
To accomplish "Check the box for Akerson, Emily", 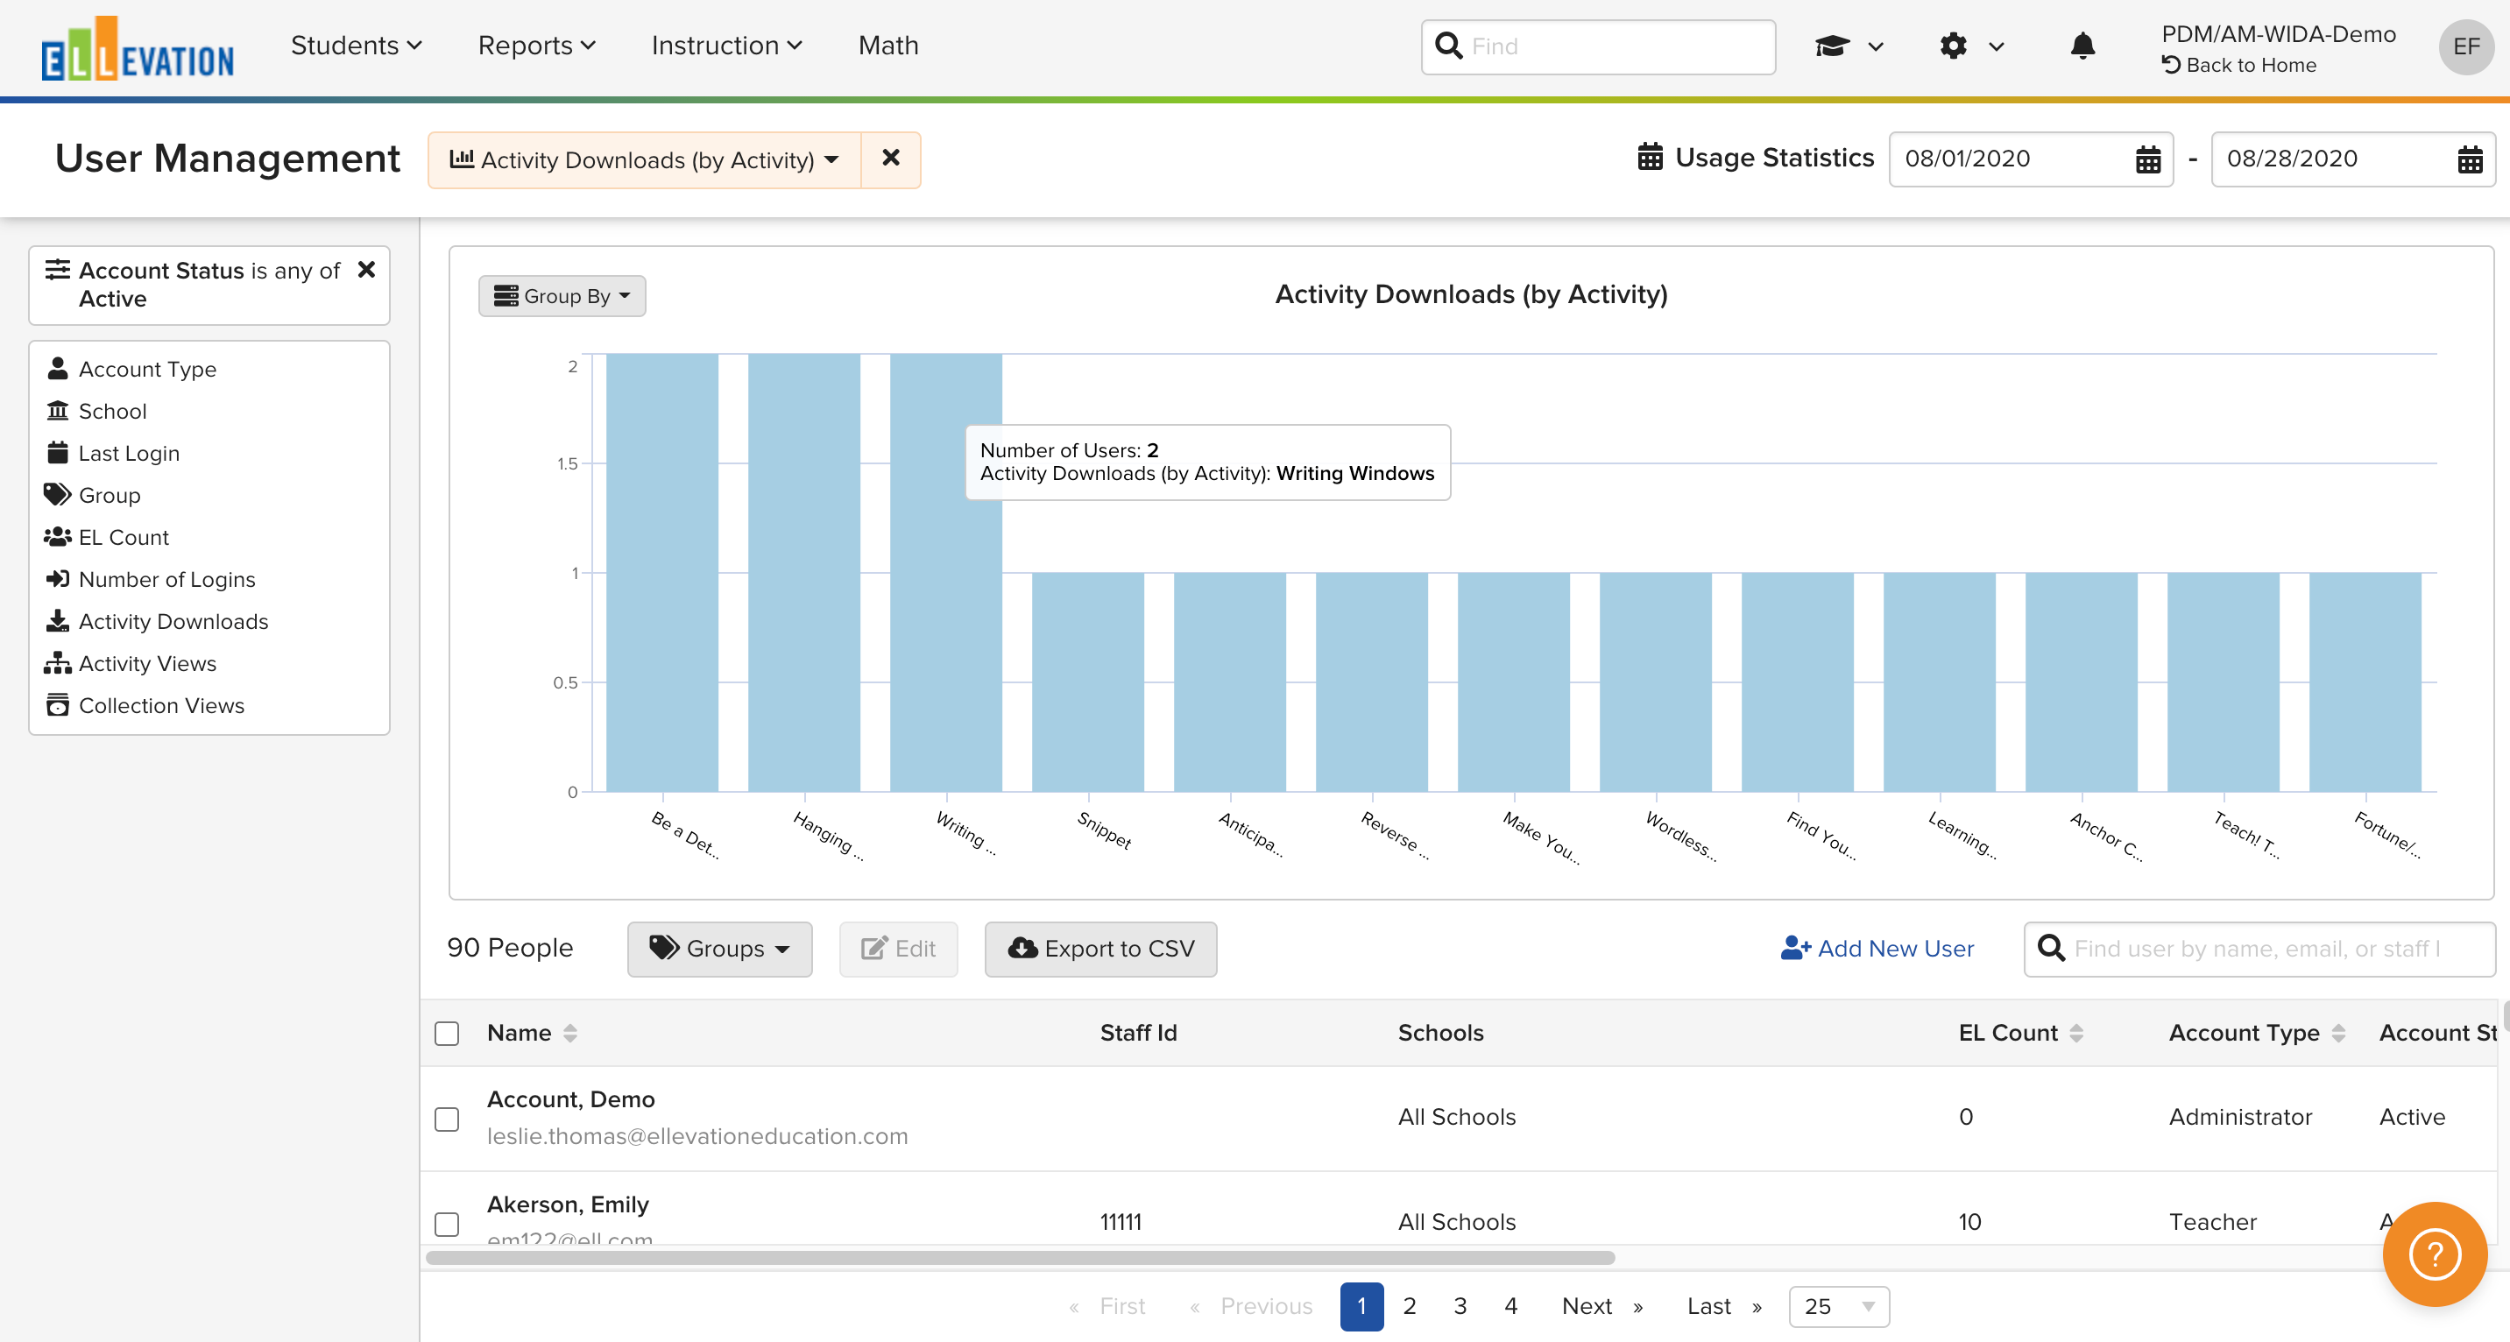I will [446, 1223].
